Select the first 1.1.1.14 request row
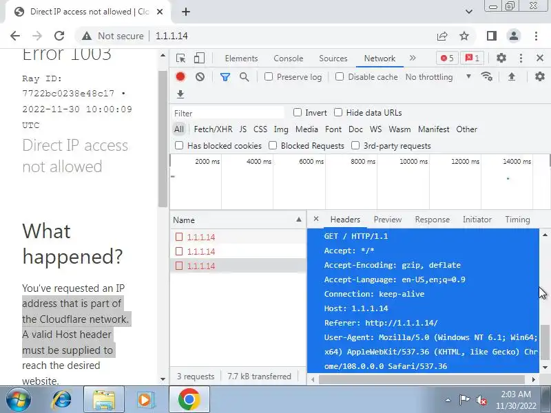Viewport: 551px width, 413px height. (x=238, y=237)
